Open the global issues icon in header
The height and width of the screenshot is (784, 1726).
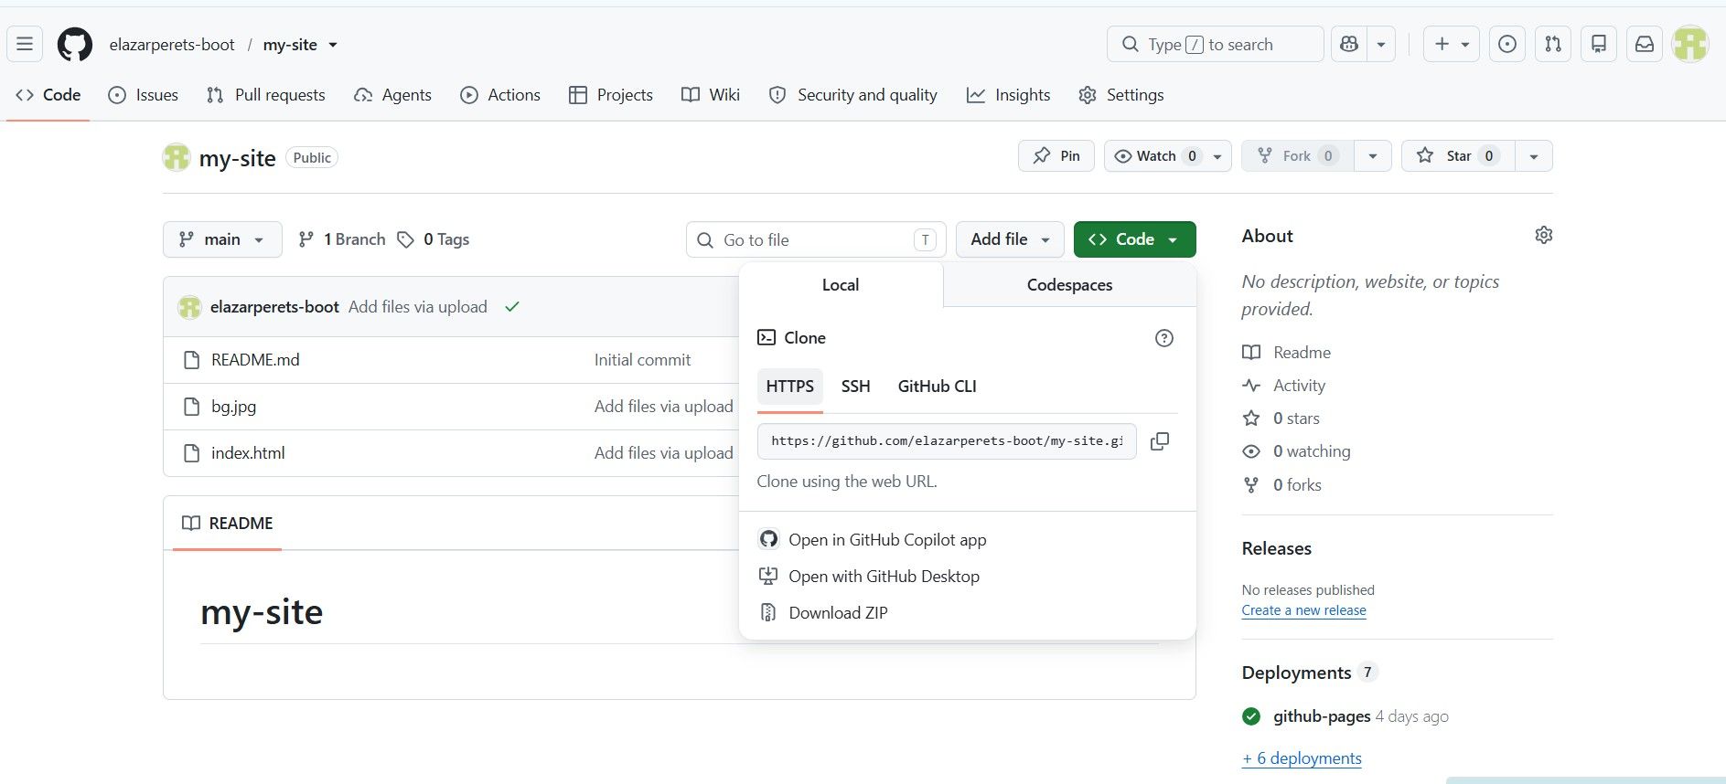[x=1506, y=44]
